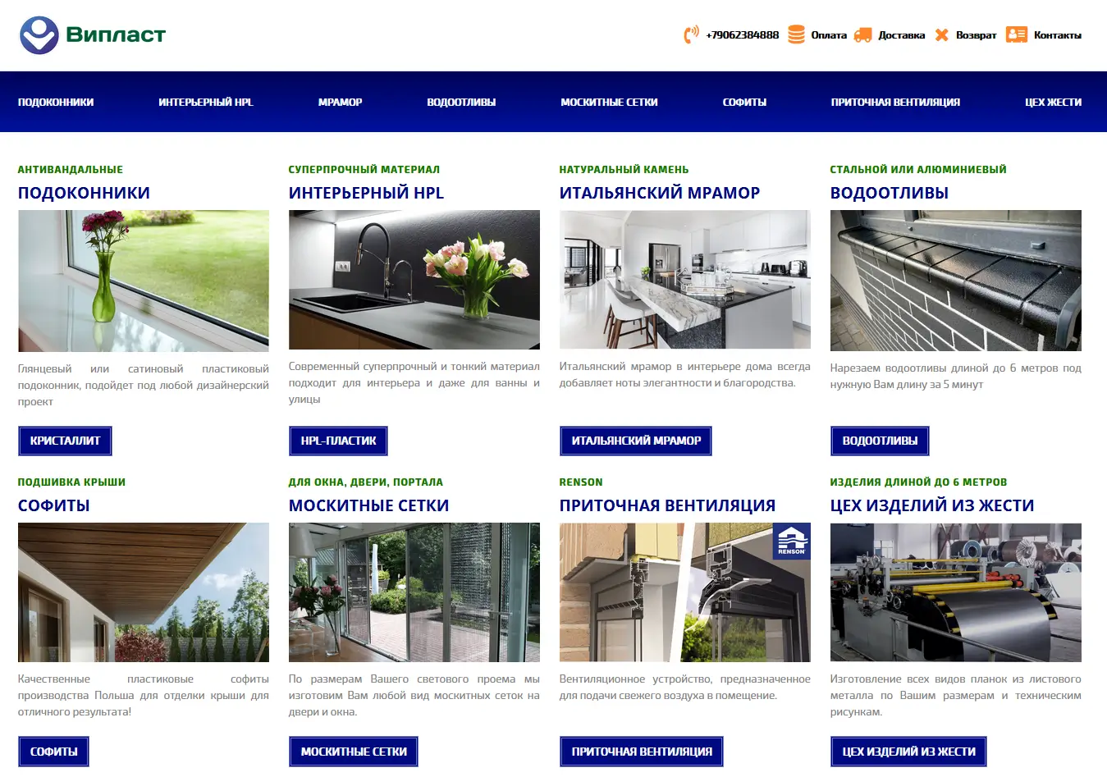The height and width of the screenshot is (777, 1107).
Task: Click the HPL-ПЛАСТИК button
Action: tap(338, 441)
